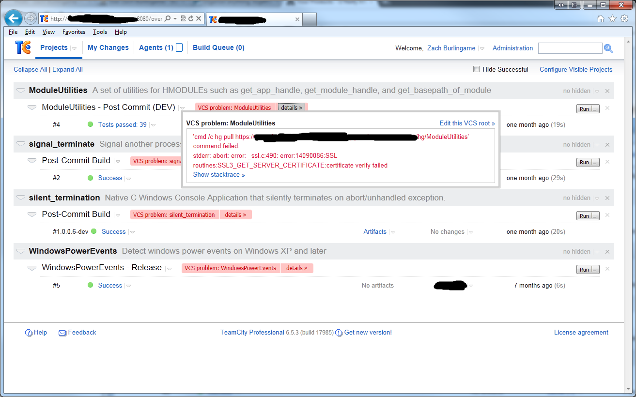636x397 pixels.
Task: Click Collapse All link
Action: [x=31, y=69]
